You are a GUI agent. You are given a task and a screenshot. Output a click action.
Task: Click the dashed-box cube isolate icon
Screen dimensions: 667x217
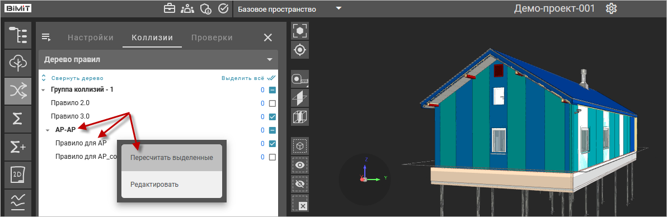pos(300,145)
